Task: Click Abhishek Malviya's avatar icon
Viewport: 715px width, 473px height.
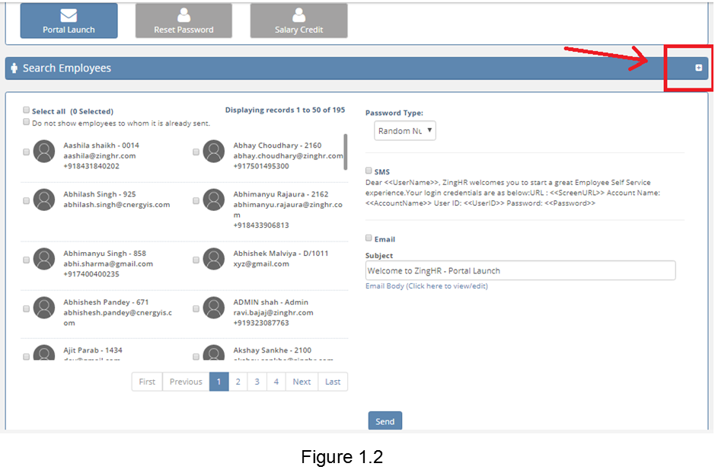Action: 214,259
